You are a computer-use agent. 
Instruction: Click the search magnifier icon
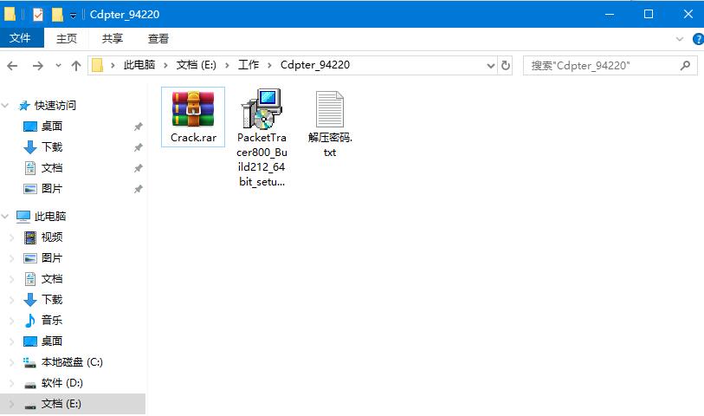pos(685,66)
